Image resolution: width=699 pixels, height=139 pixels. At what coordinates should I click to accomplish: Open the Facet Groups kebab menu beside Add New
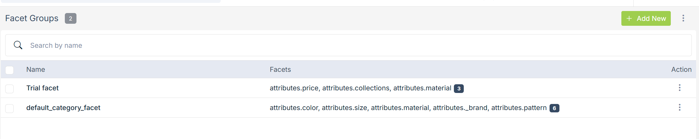point(683,18)
